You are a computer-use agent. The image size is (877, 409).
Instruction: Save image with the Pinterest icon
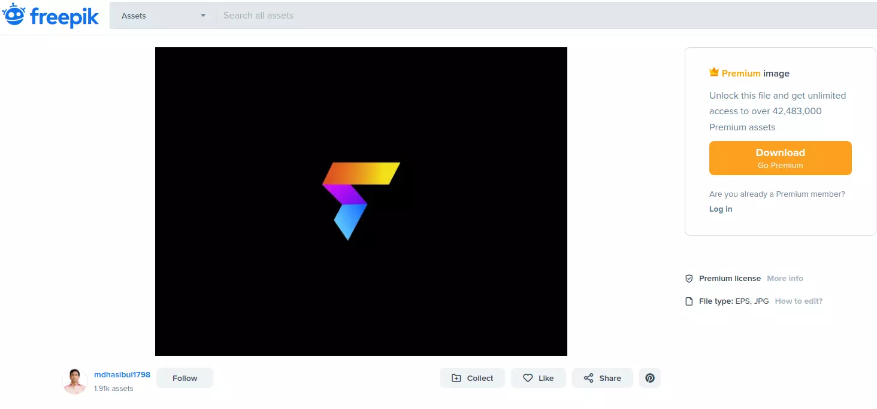(649, 377)
